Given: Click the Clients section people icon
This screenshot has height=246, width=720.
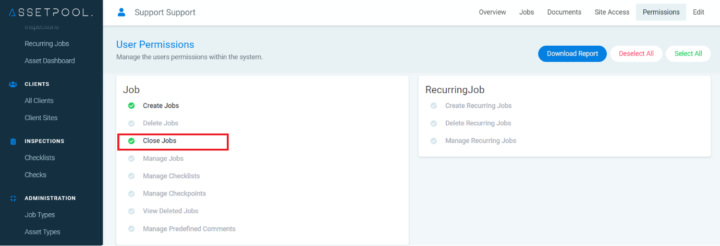Looking at the screenshot, I should 14,84.
